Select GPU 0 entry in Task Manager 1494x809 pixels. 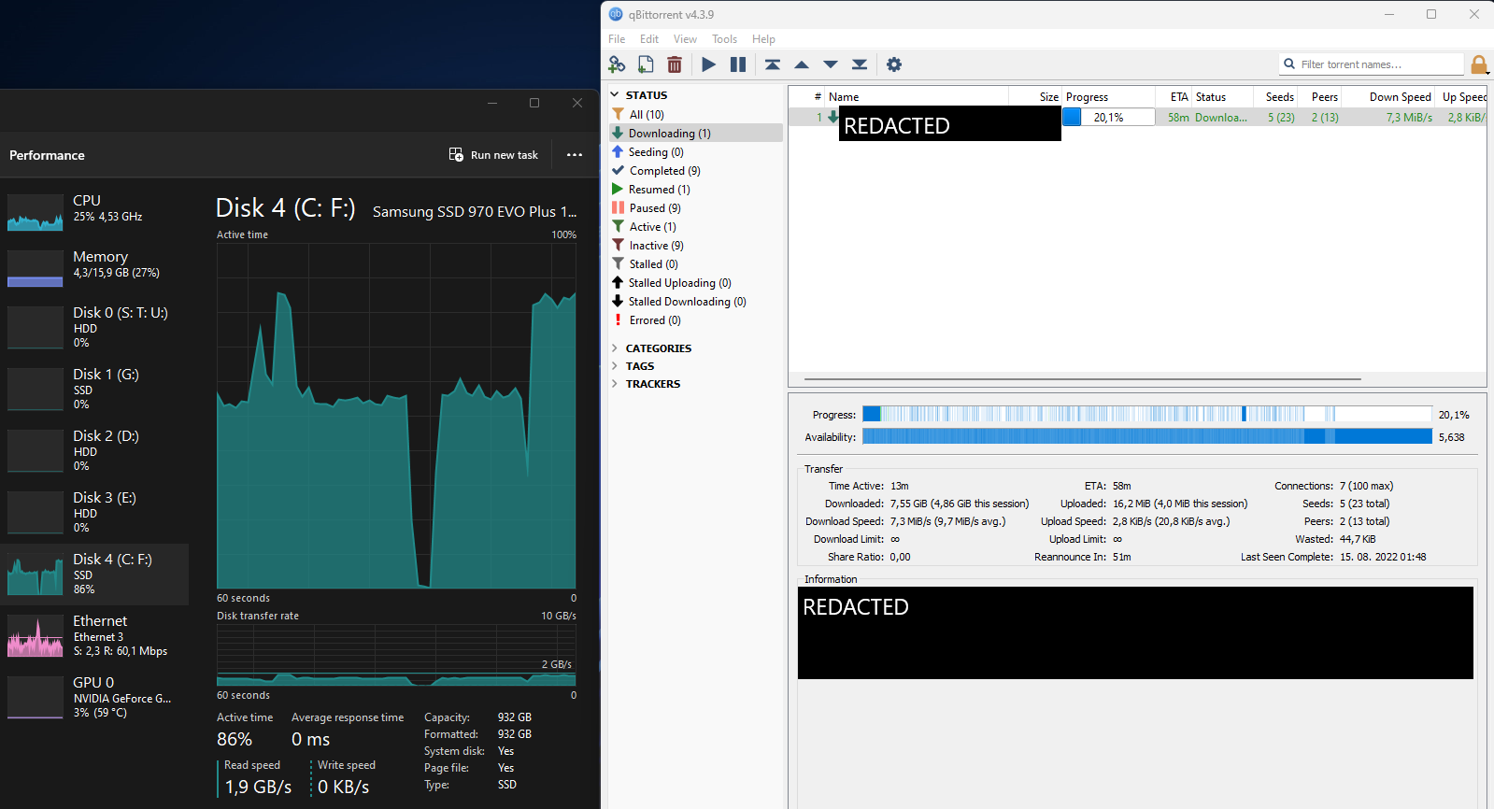click(x=94, y=697)
